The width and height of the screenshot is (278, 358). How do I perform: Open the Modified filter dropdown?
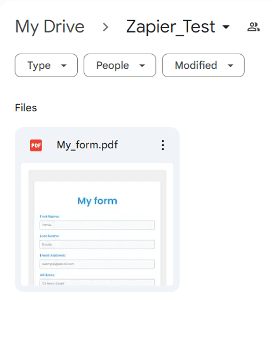203,65
